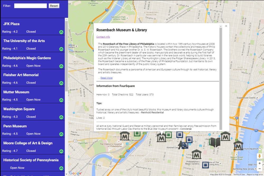The image size is (264, 176).
Task: Toggle the Fleisher Art Memorial chevron
Action: coord(61,83)
